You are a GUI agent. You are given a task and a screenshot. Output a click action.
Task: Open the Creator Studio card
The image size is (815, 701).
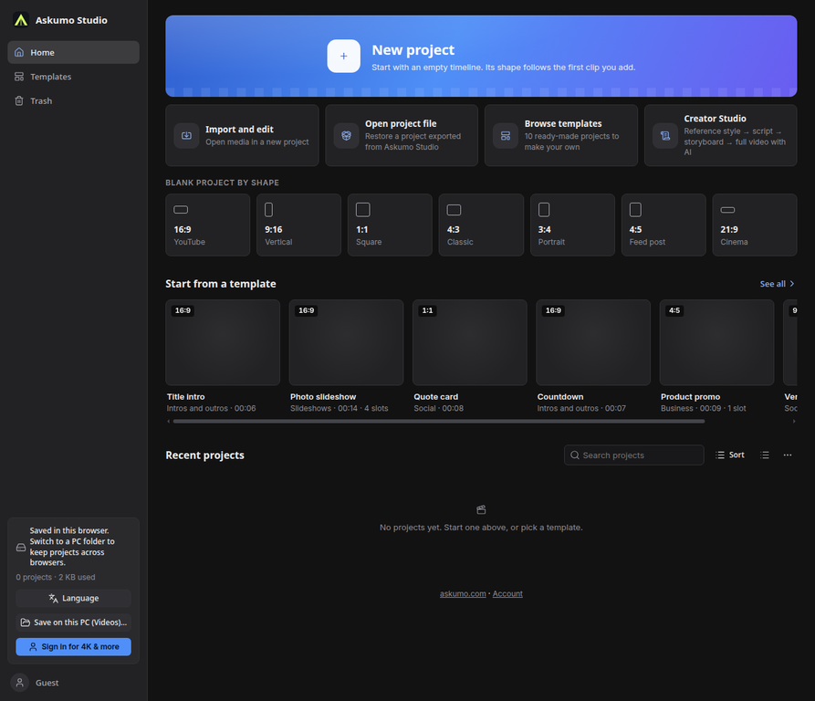click(721, 136)
